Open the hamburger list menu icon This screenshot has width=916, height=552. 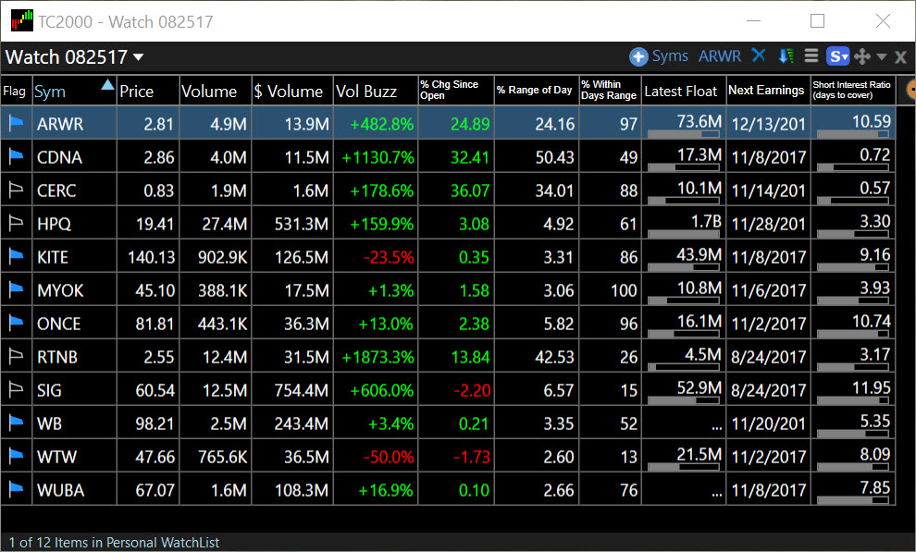(x=811, y=56)
